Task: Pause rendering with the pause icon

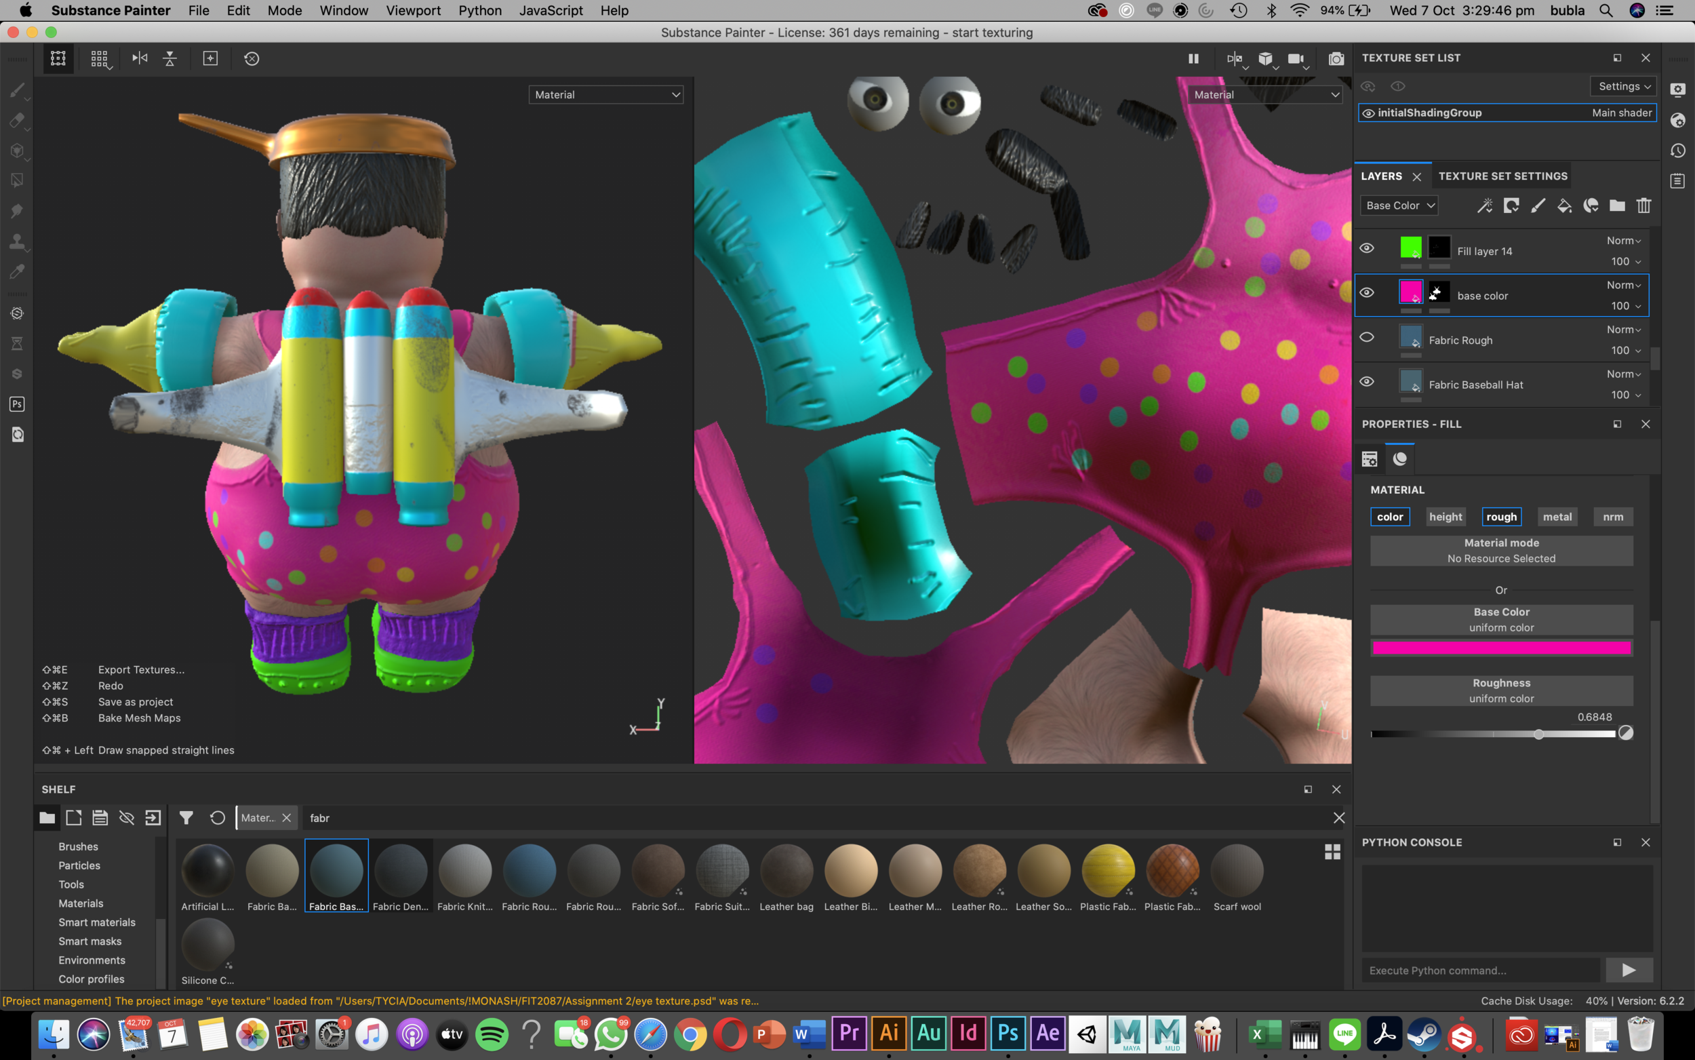Action: [x=1193, y=59]
